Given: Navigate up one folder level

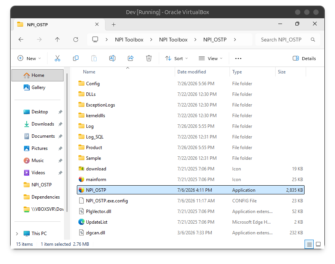Looking at the screenshot, I should (57, 40).
